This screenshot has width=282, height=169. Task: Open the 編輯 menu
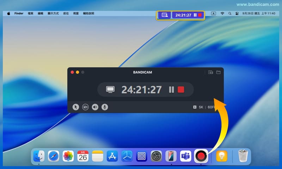coord(41,13)
